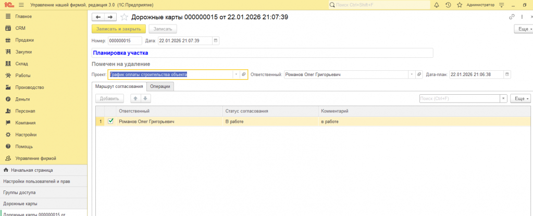Toggle checkbox in Романов Олег Григорьевич row

pos(110,121)
